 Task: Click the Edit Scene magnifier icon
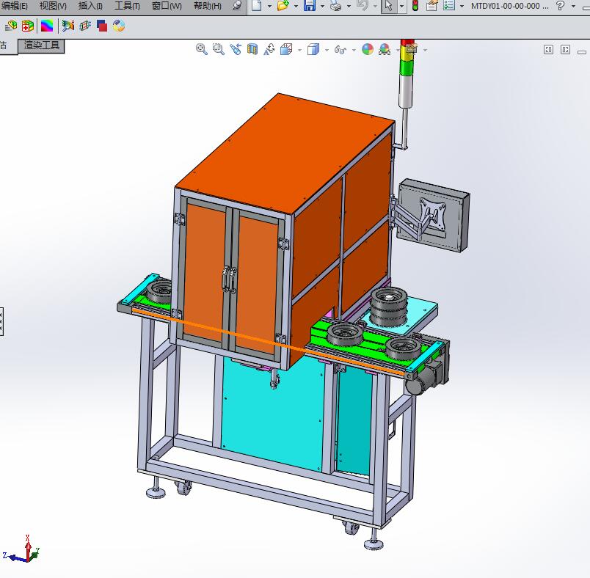pos(68,26)
